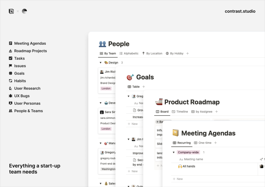The width and height of the screenshot is (265, 187).
Task: Click the pink London tag on Jim Richards
Action: tap(106, 89)
